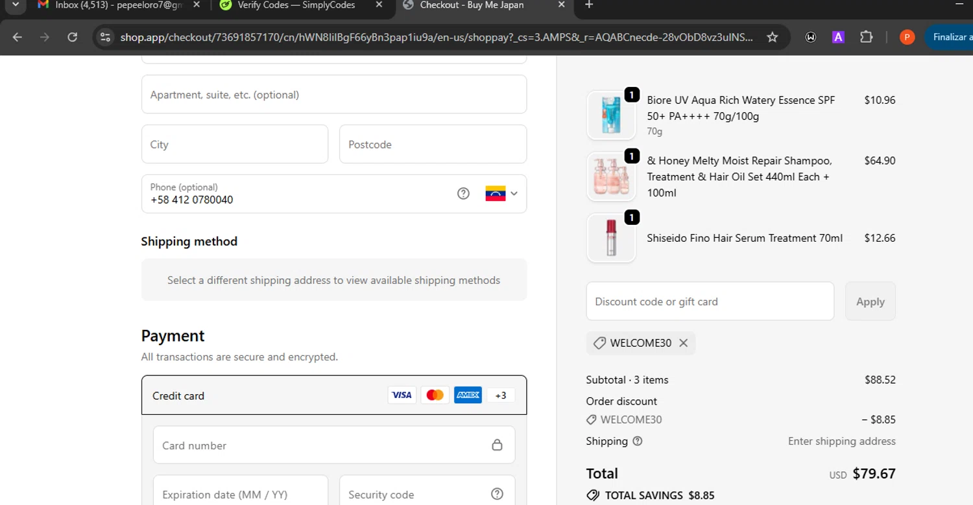This screenshot has width=973, height=505.
Task: Click the Shiseido Fino Hair Serum product name
Action: click(745, 238)
